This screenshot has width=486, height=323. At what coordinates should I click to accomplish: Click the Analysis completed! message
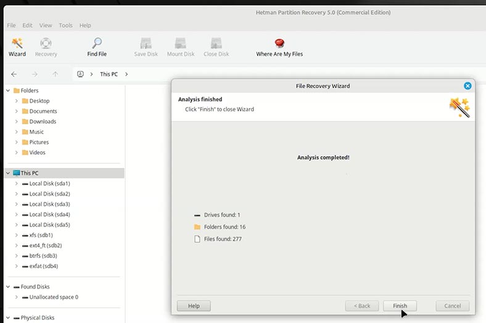click(323, 158)
